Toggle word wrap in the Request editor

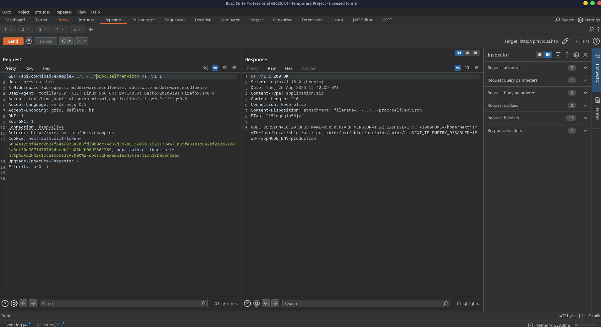click(215, 68)
